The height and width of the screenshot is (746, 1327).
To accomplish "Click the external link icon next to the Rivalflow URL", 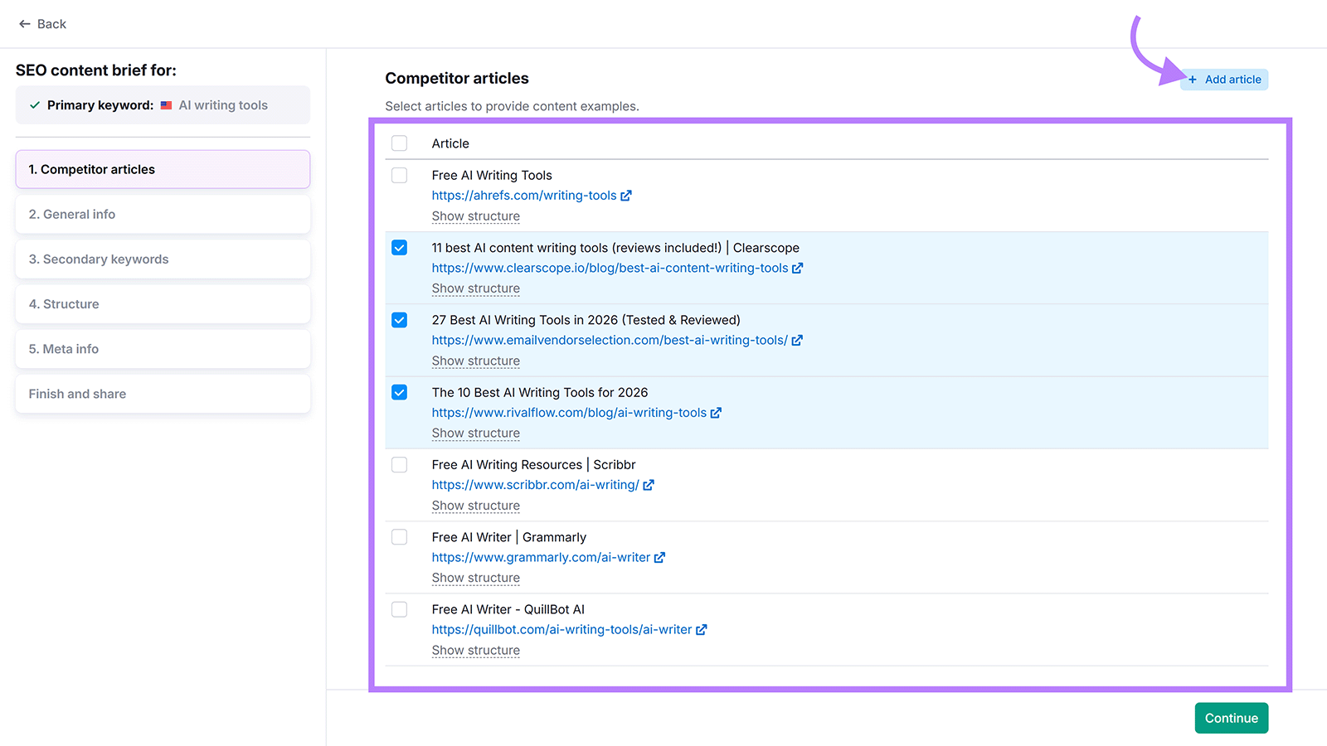I will coord(717,412).
